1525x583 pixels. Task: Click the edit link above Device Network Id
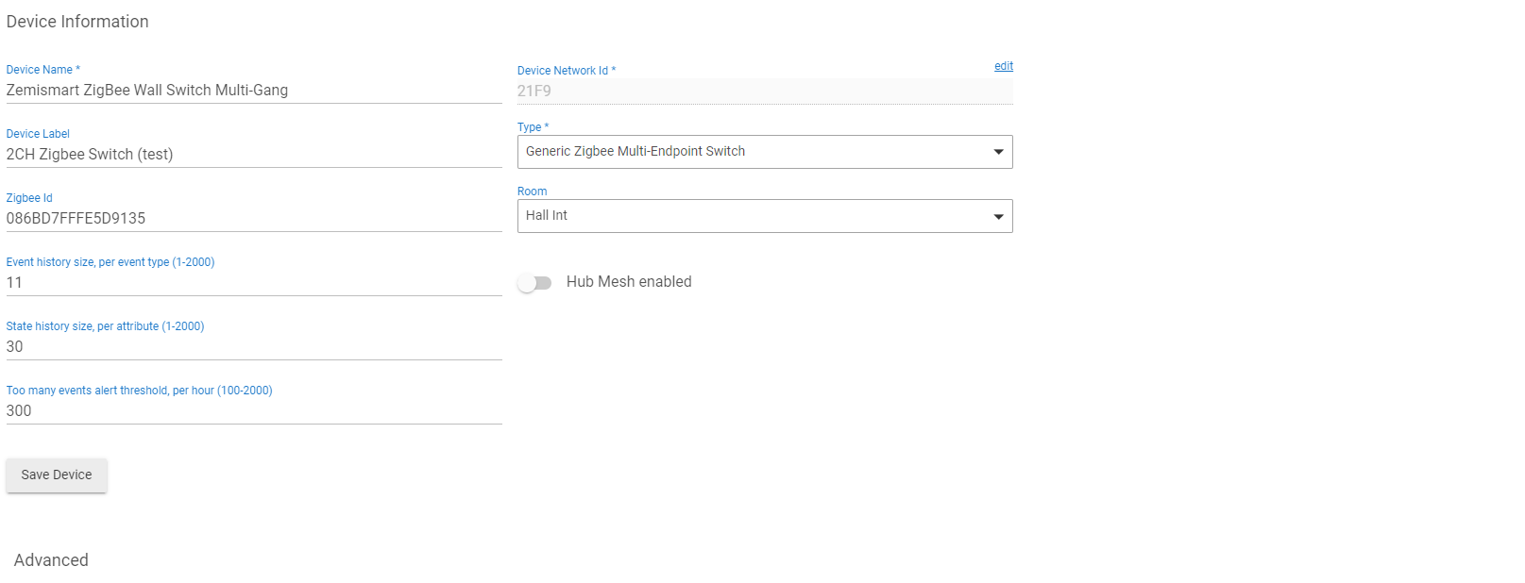coord(1003,66)
